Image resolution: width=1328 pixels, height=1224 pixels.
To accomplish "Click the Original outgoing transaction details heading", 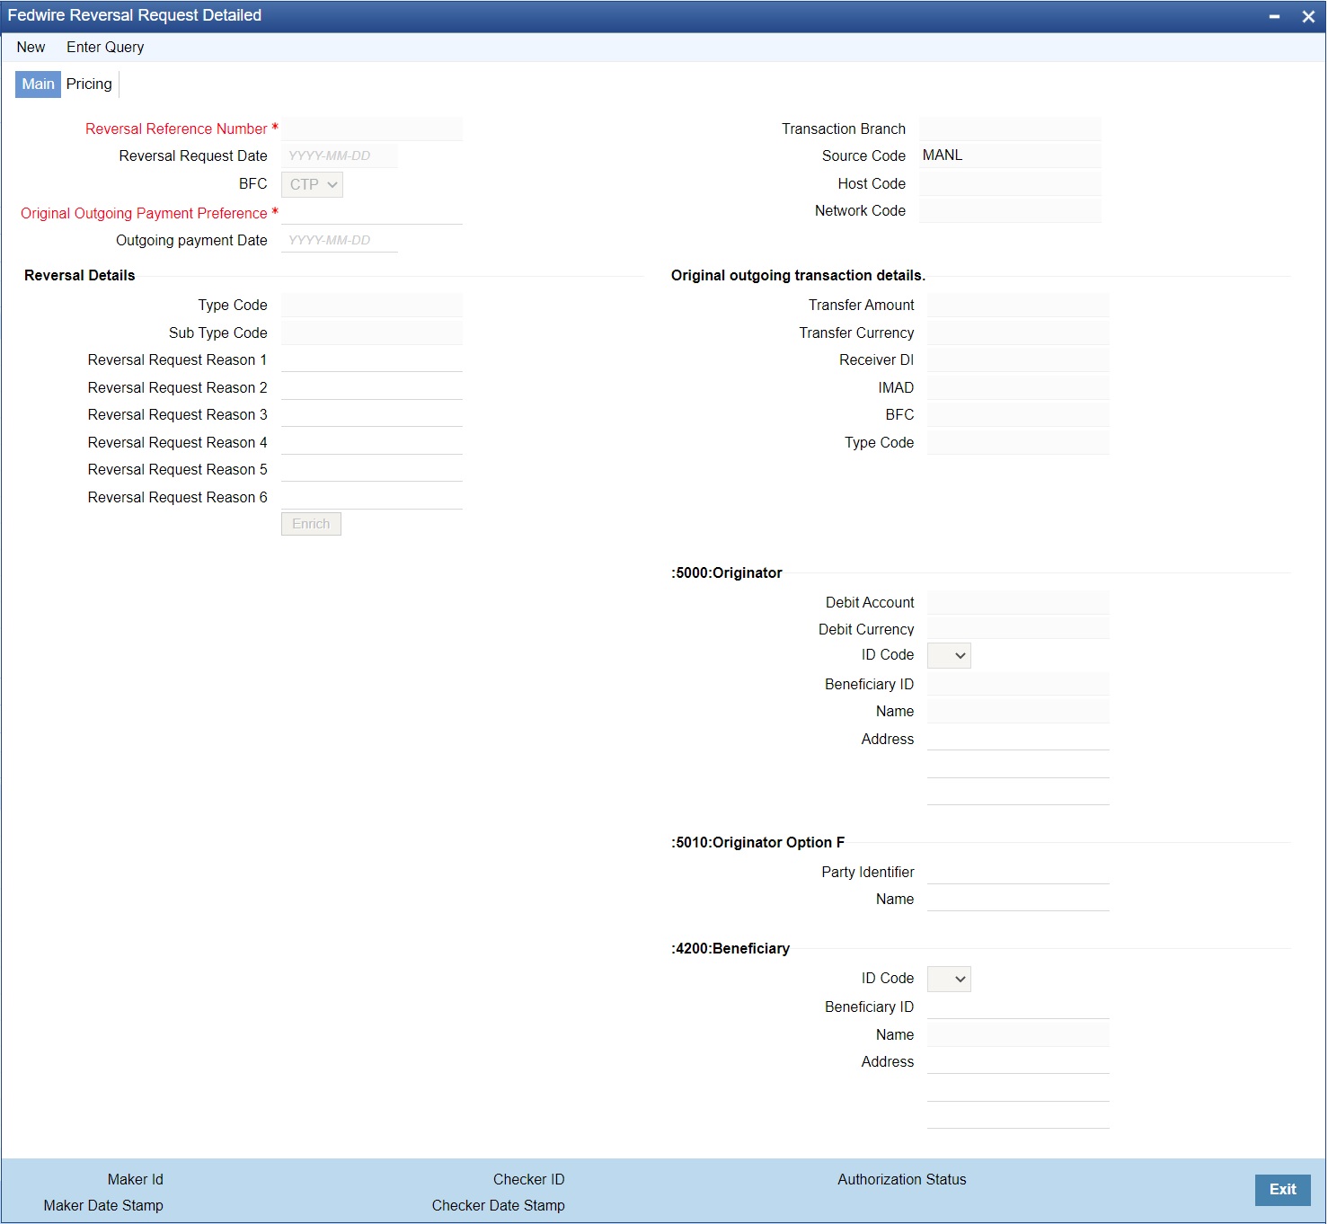I will [x=798, y=275].
